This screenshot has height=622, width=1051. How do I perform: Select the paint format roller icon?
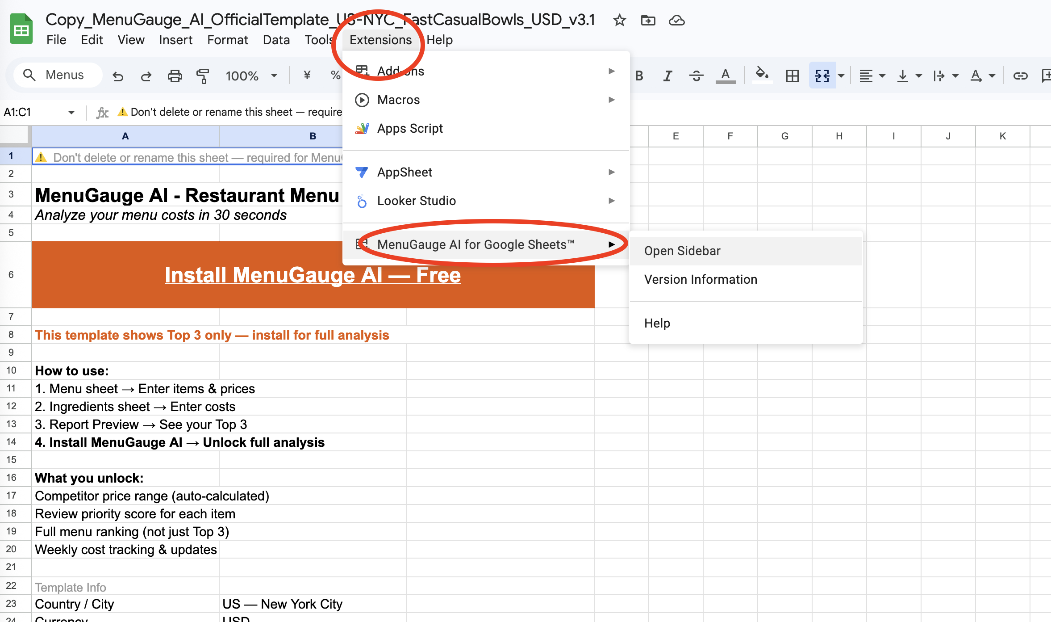point(203,76)
